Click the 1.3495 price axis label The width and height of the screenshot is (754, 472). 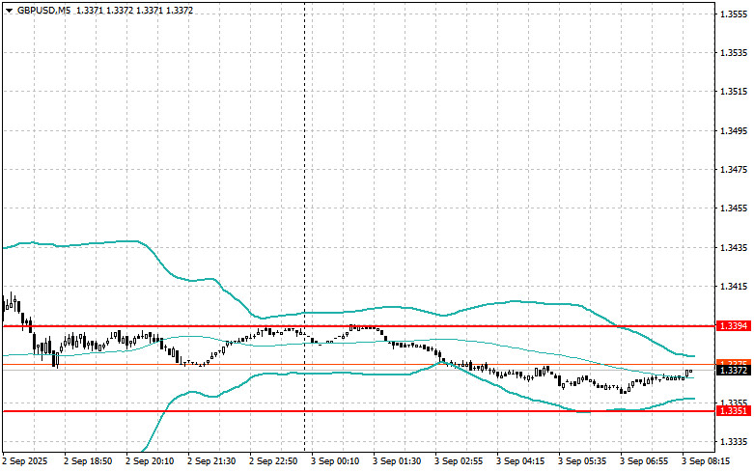[734, 130]
